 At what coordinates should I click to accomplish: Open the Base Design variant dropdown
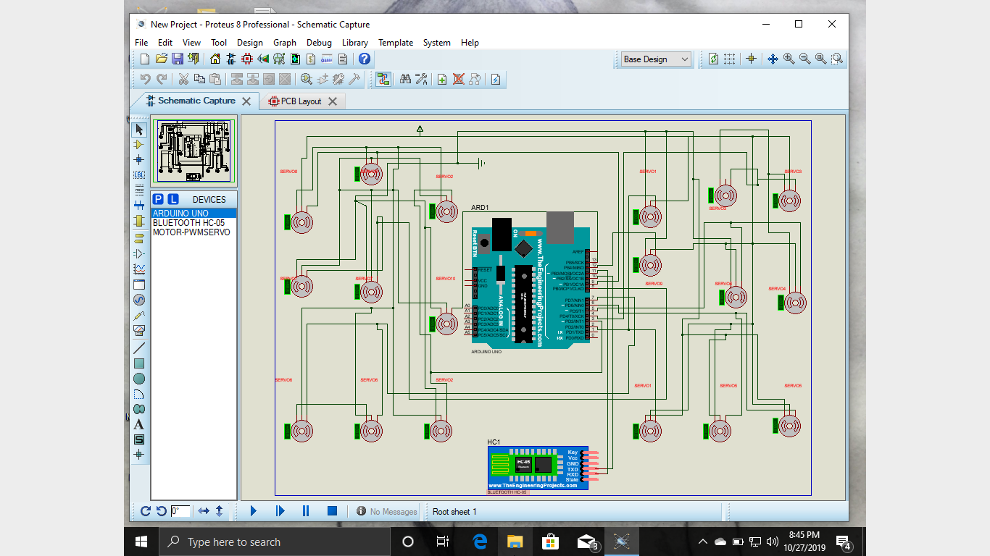656,59
